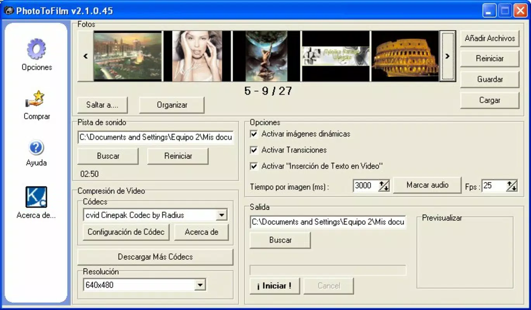
Task: Click the Previsualizar preview area
Action: pos(465,253)
